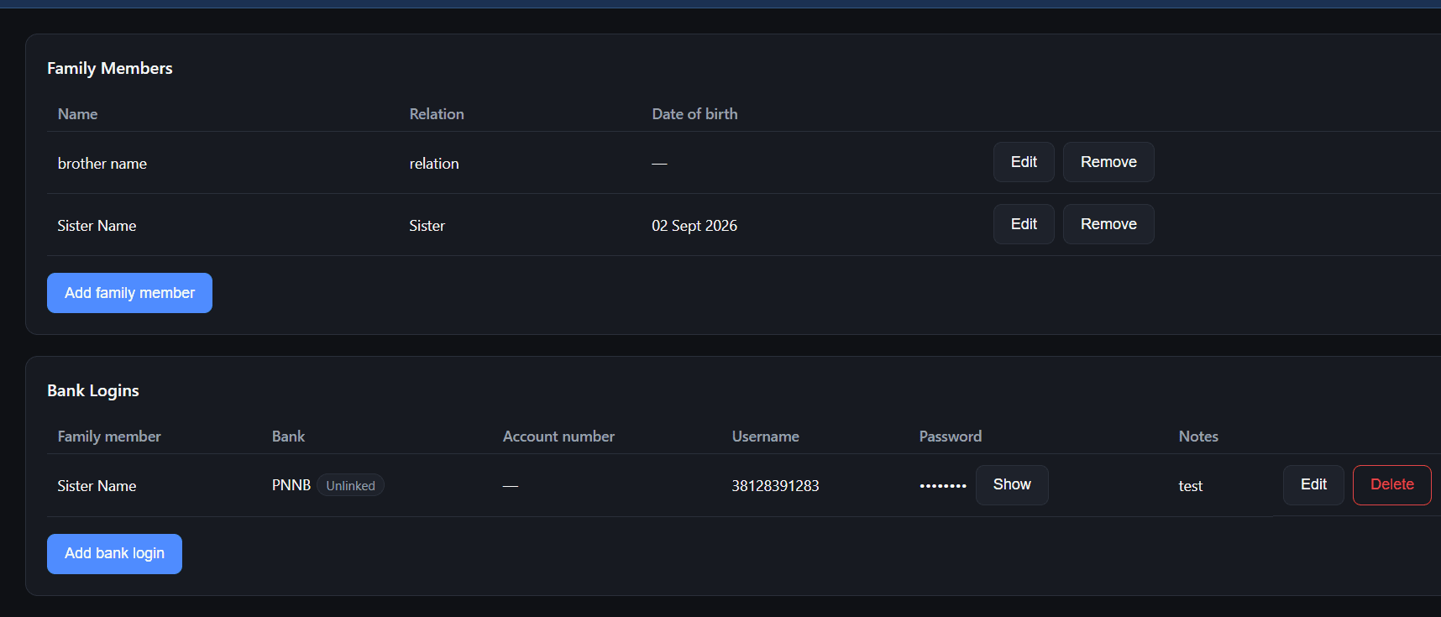Delete the PNNB bank login
This screenshot has width=1441, height=617.
point(1392,485)
